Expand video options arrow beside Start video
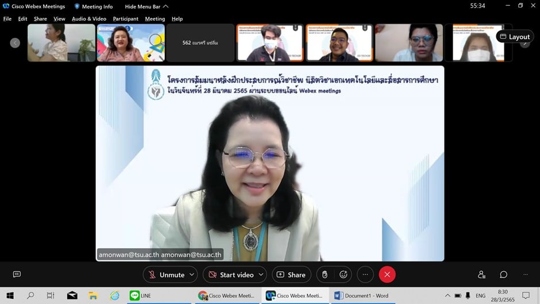Viewport: 540px width, 304px height. 261,275
